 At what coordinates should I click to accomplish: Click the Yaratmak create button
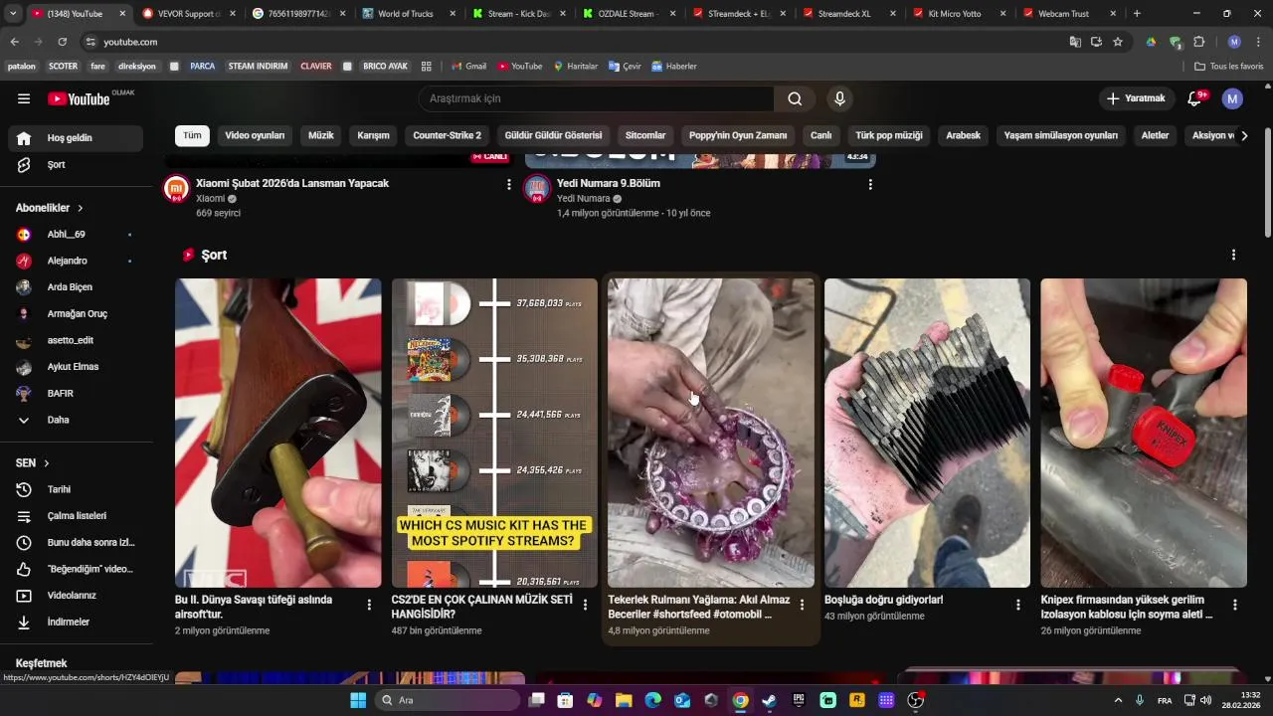pyautogui.click(x=1136, y=98)
